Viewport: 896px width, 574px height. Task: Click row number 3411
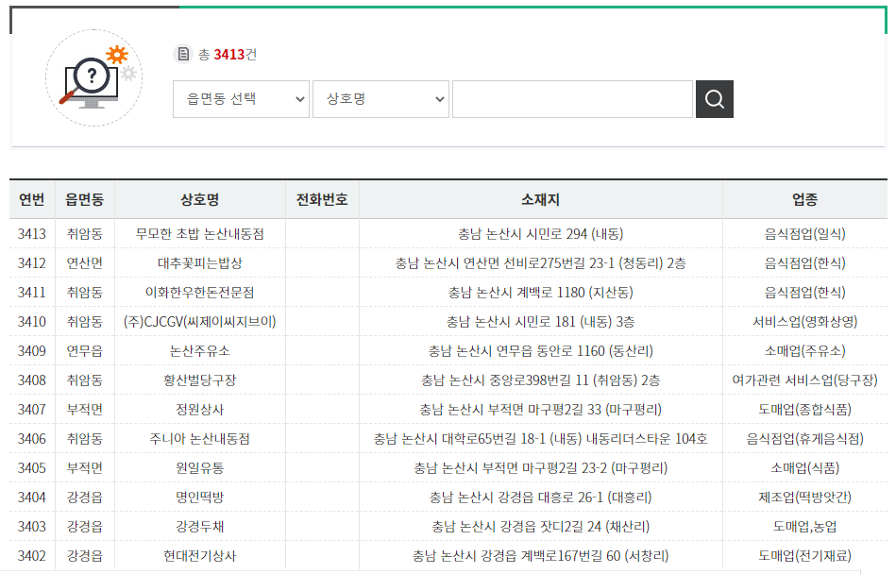[32, 293]
